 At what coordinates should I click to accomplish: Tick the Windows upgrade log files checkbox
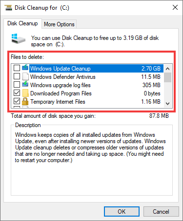click(x=17, y=85)
